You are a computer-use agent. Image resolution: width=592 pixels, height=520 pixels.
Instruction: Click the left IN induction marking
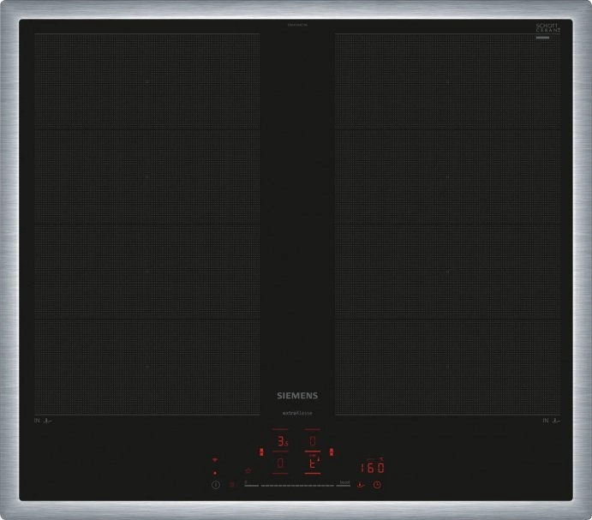tap(43, 421)
